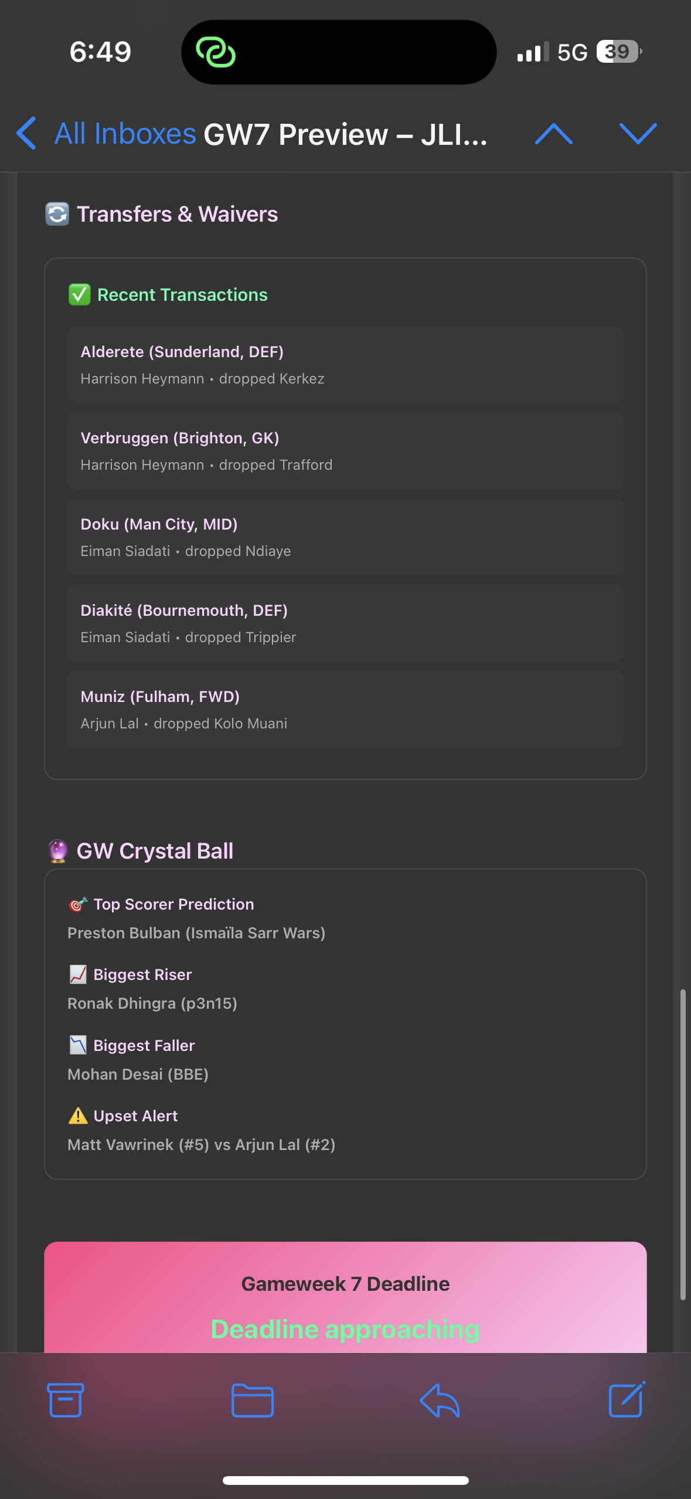The width and height of the screenshot is (691, 1499).
Task: Compose a new message with pencil icon
Action: [x=627, y=1400]
